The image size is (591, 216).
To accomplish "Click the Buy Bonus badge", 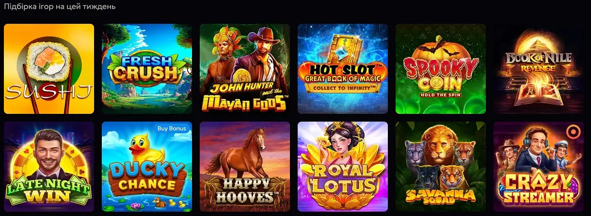I will (x=172, y=128).
